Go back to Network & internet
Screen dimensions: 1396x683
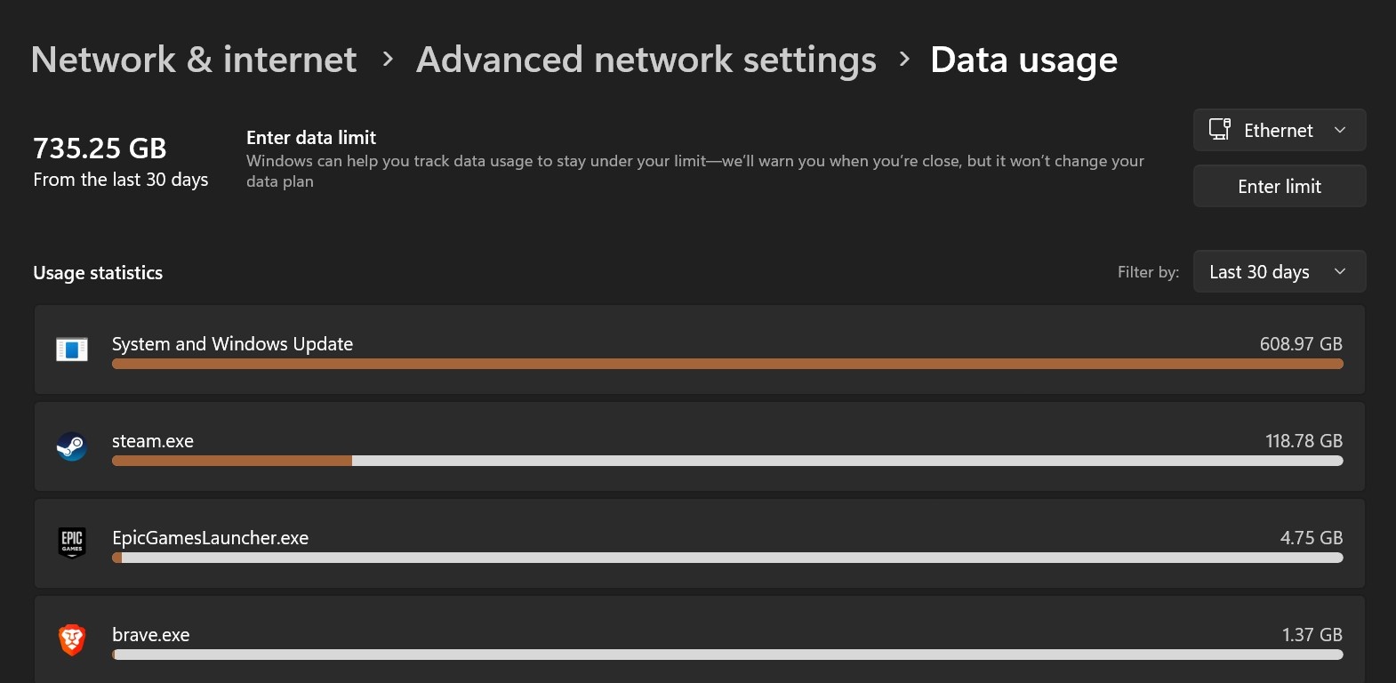coord(194,60)
